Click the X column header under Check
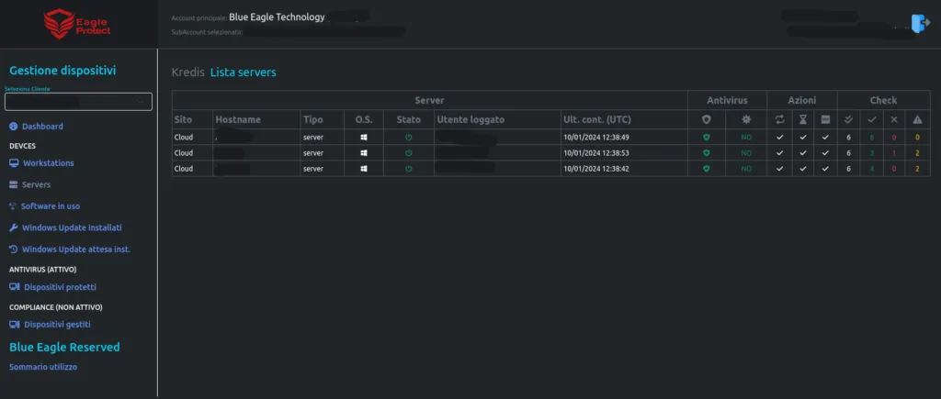941x399 pixels. [x=894, y=120]
